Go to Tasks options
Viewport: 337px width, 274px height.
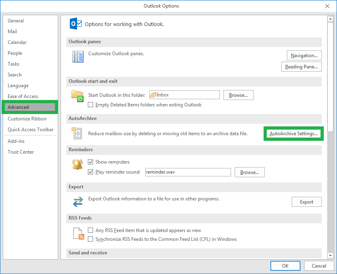point(13,64)
